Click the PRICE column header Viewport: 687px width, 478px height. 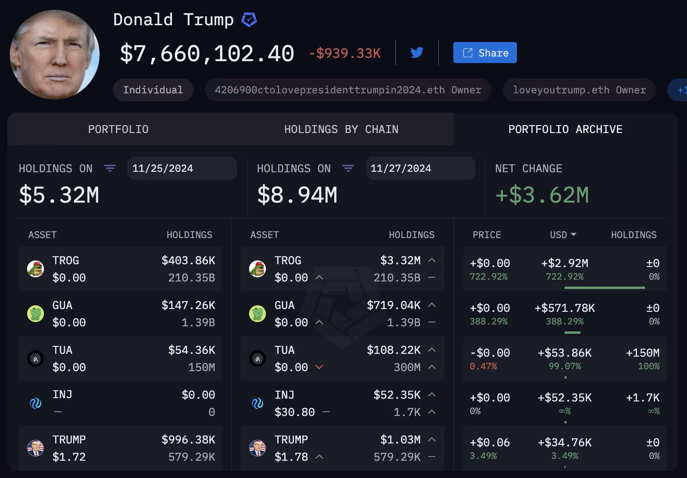pyautogui.click(x=487, y=235)
